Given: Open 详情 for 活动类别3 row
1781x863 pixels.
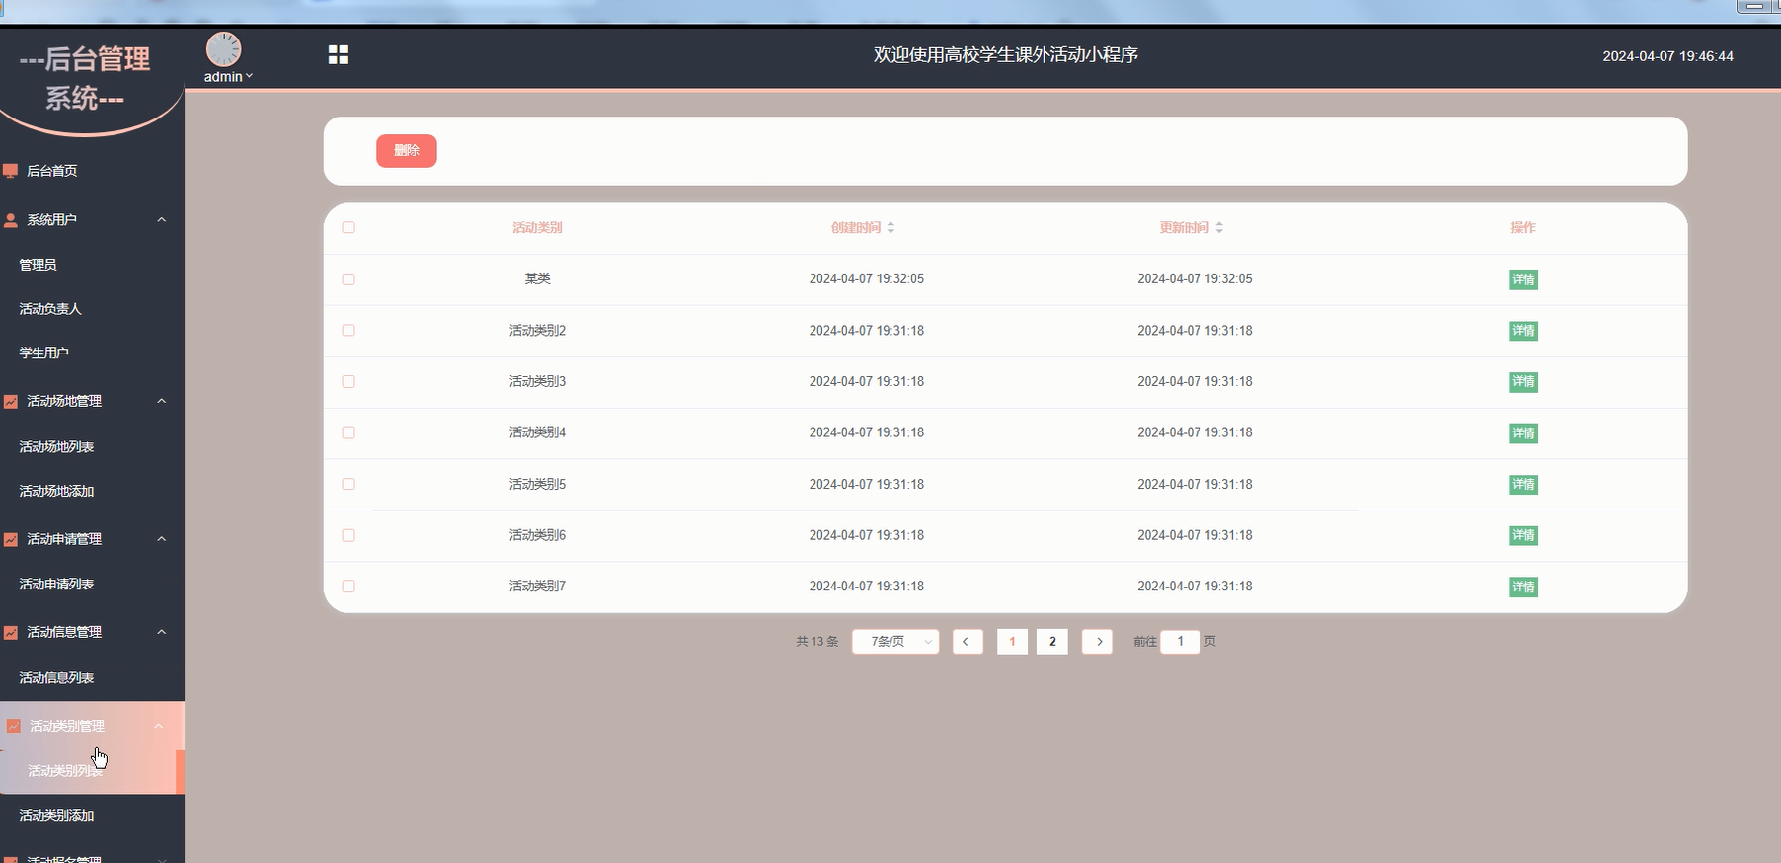Looking at the screenshot, I should tap(1523, 382).
